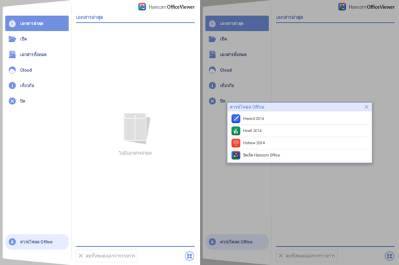Click the dimmed เปิด folder icon behind the dialog
399x265 pixels.
(212, 39)
